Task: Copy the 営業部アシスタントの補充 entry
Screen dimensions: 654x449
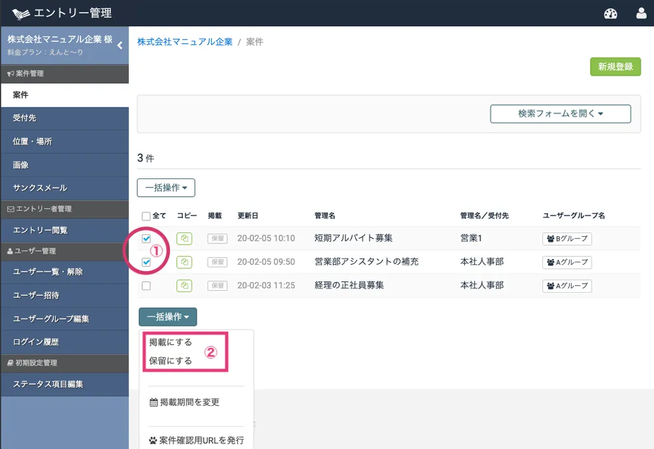Action: coord(184,262)
